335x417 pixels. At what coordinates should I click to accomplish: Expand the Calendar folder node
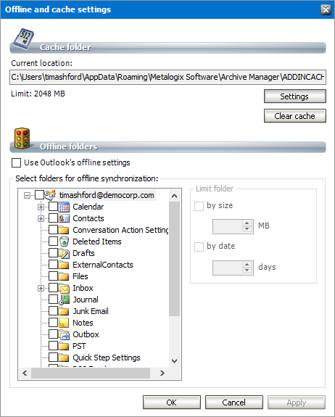(41, 207)
